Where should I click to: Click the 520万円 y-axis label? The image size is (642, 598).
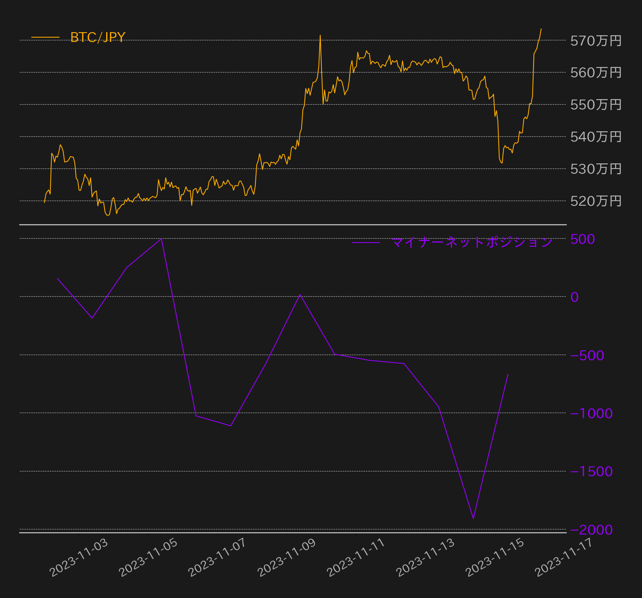(596, 201)
